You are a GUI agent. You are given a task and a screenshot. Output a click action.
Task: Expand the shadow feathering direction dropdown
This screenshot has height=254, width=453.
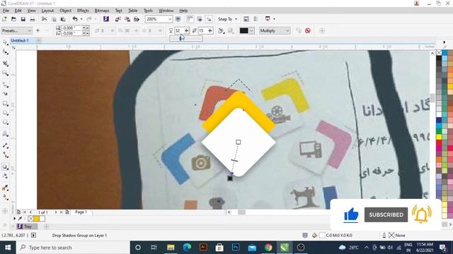tap(222, 30)
